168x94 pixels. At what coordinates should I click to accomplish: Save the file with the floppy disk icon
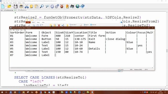[x=15, y=6]
